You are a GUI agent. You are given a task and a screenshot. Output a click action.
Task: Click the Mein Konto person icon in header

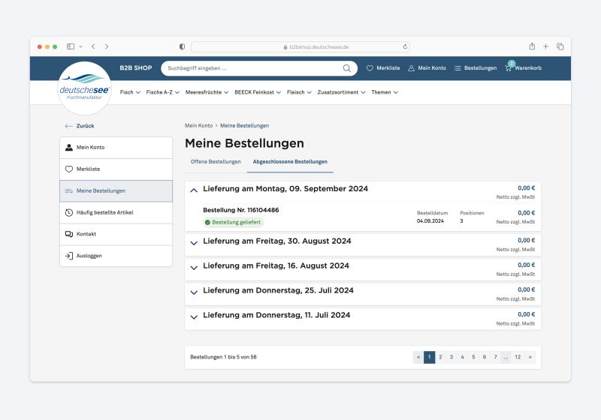click(x=411, y=68)
